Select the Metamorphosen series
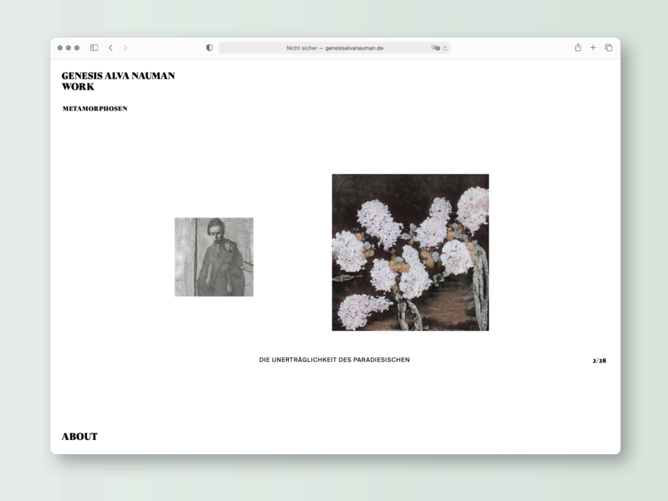The height and width of the screenshot is (501, 668). pos(95,109)
